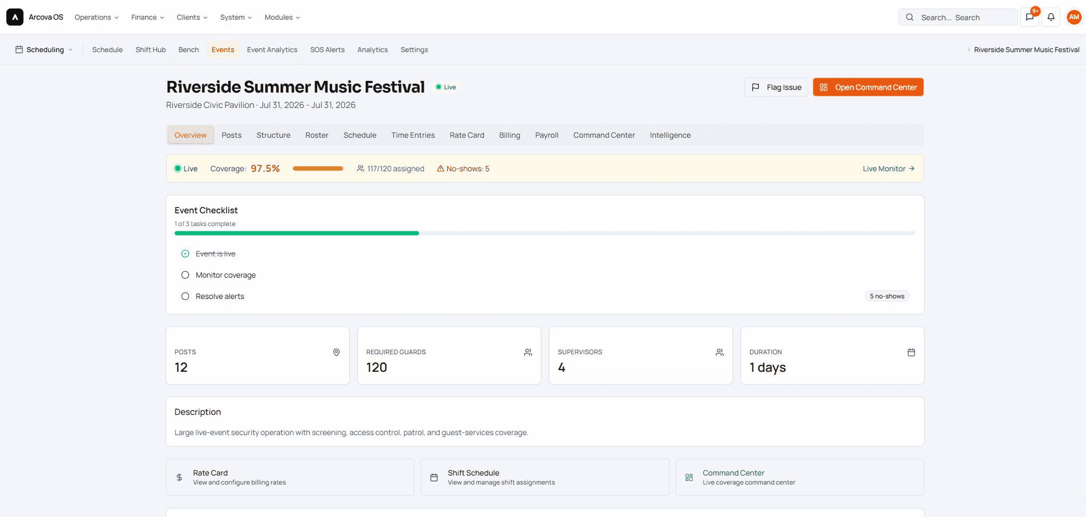The height and width of the screenshot is (517, 1086).
Task: Click the Arcova OS logo icon
Action: click(x=15, y=17)
